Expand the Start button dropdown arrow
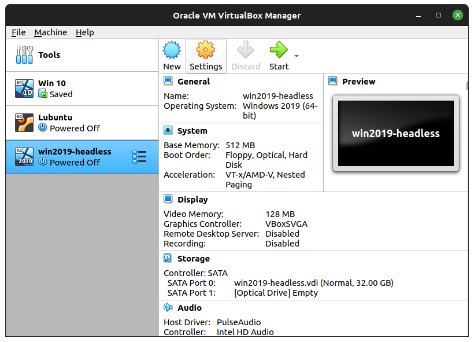Viewport: 474px width, 342px height. point(297,56)
